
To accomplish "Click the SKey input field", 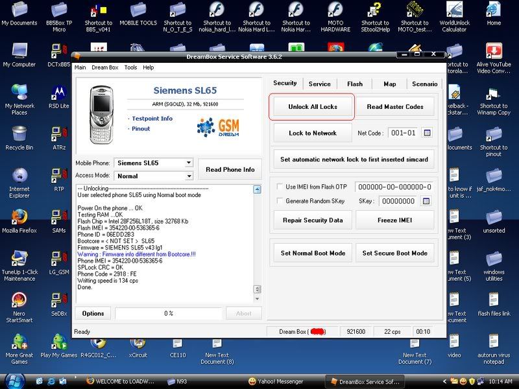I will coord(398,201).
